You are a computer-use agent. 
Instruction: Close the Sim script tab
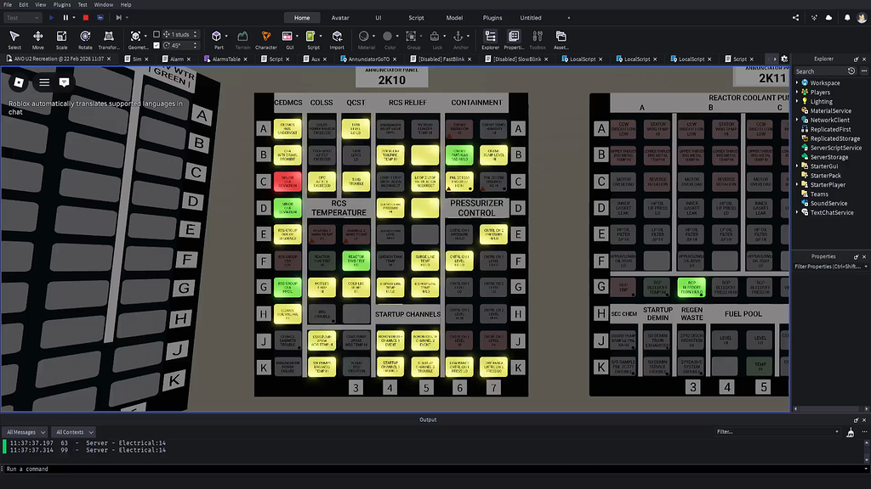146,59
